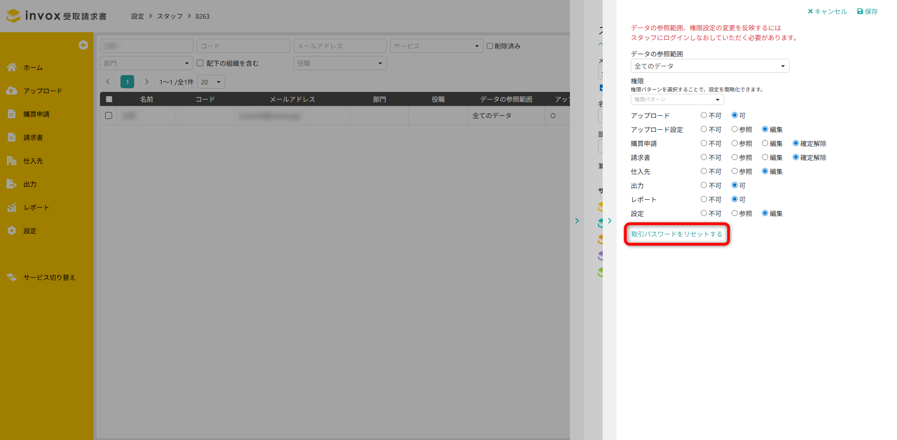Open 仕入先 building icon in sidebar
The image size is (897, 440).
[x=12, y=161]
